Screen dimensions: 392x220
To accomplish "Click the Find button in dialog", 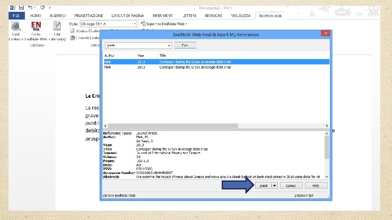I will tap(185, 45).
